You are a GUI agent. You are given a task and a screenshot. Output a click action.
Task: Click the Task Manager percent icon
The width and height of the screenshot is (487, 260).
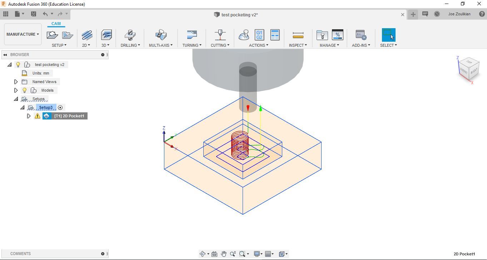pyautogui.click(x=338, y=35)
